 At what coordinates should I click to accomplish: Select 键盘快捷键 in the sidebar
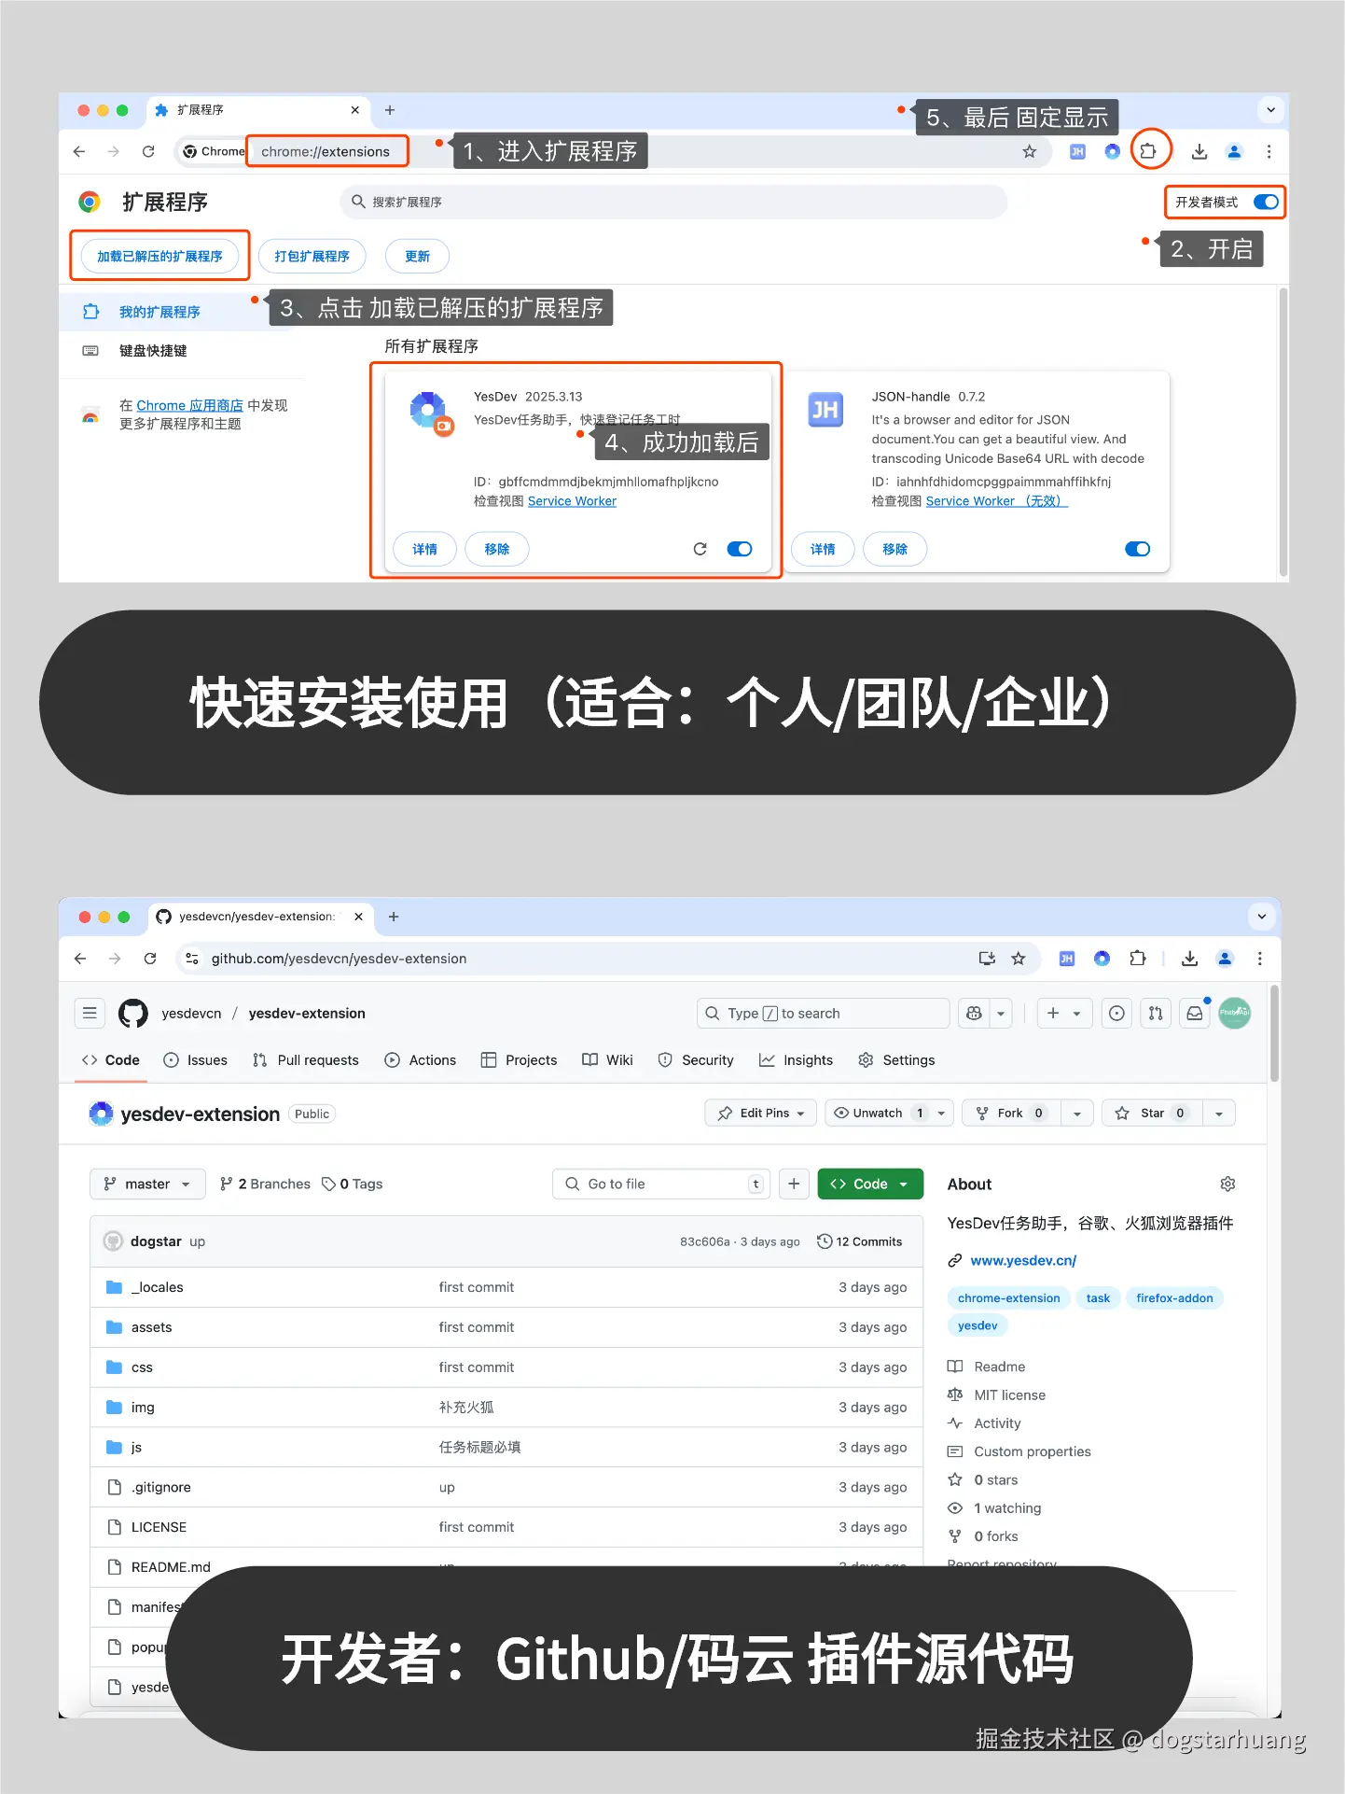[153, 351]
